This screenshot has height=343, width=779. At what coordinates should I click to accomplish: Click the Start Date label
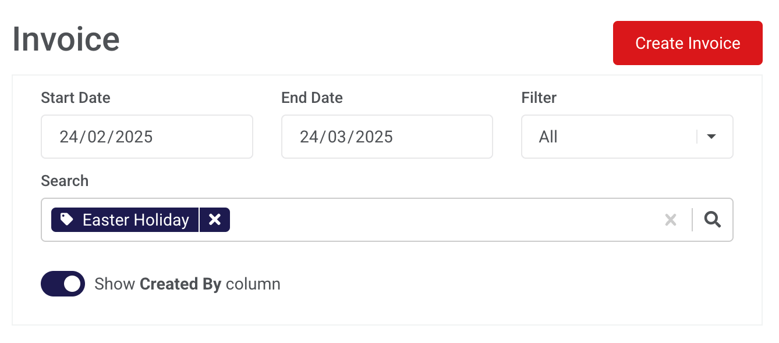click(76, 98)
